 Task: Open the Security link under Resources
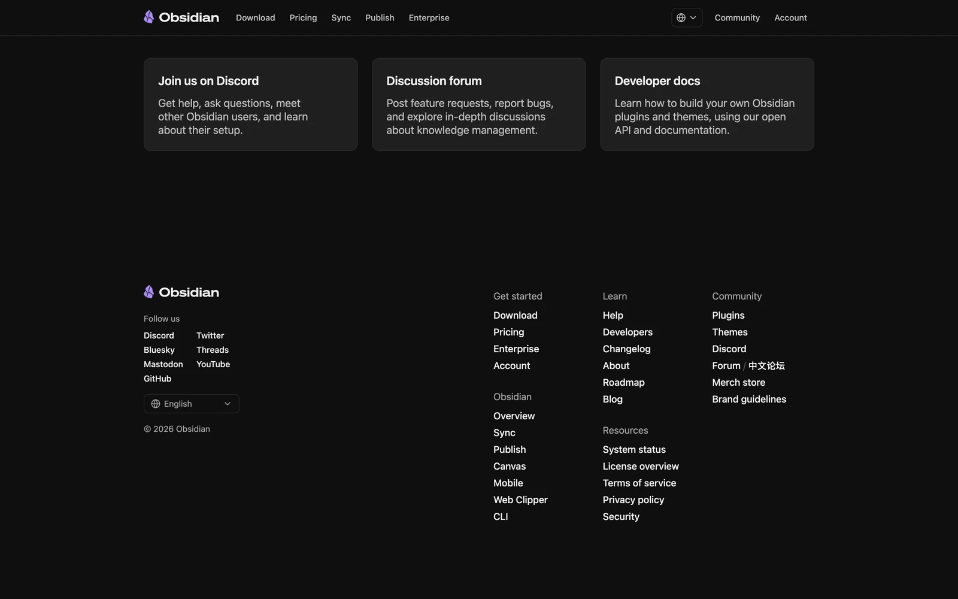(621, 516)
